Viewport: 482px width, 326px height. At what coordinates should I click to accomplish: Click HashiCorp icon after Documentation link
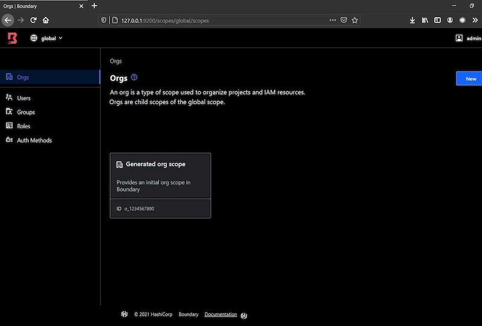click(x=244, y=316)
